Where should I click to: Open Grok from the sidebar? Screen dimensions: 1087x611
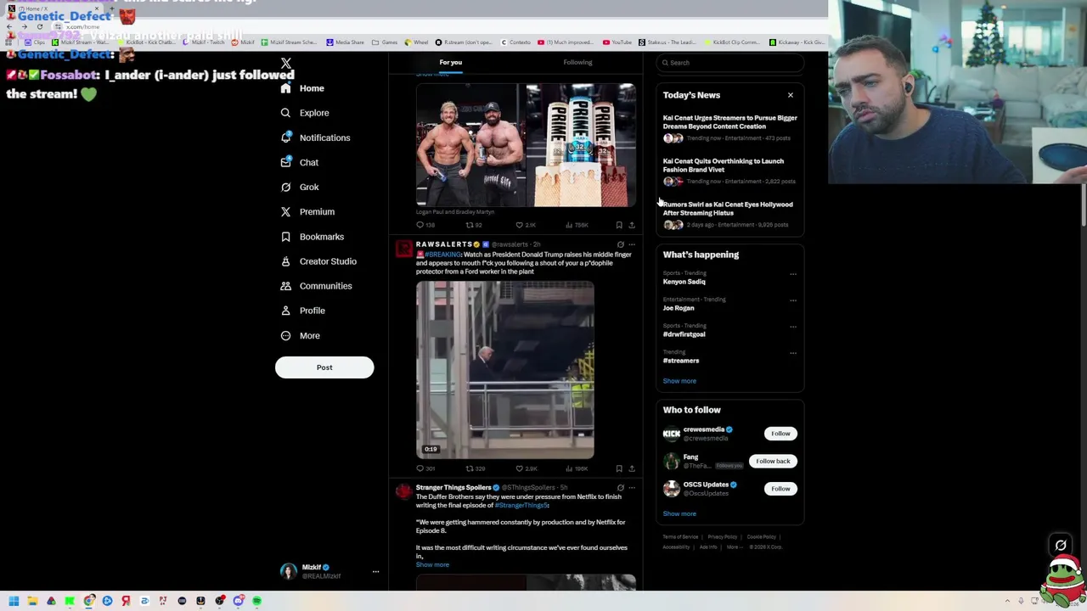click(x=299, y=187)
